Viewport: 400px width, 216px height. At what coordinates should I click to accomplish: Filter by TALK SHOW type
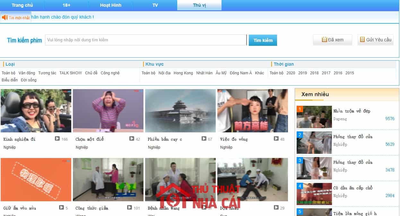(71, 73)
